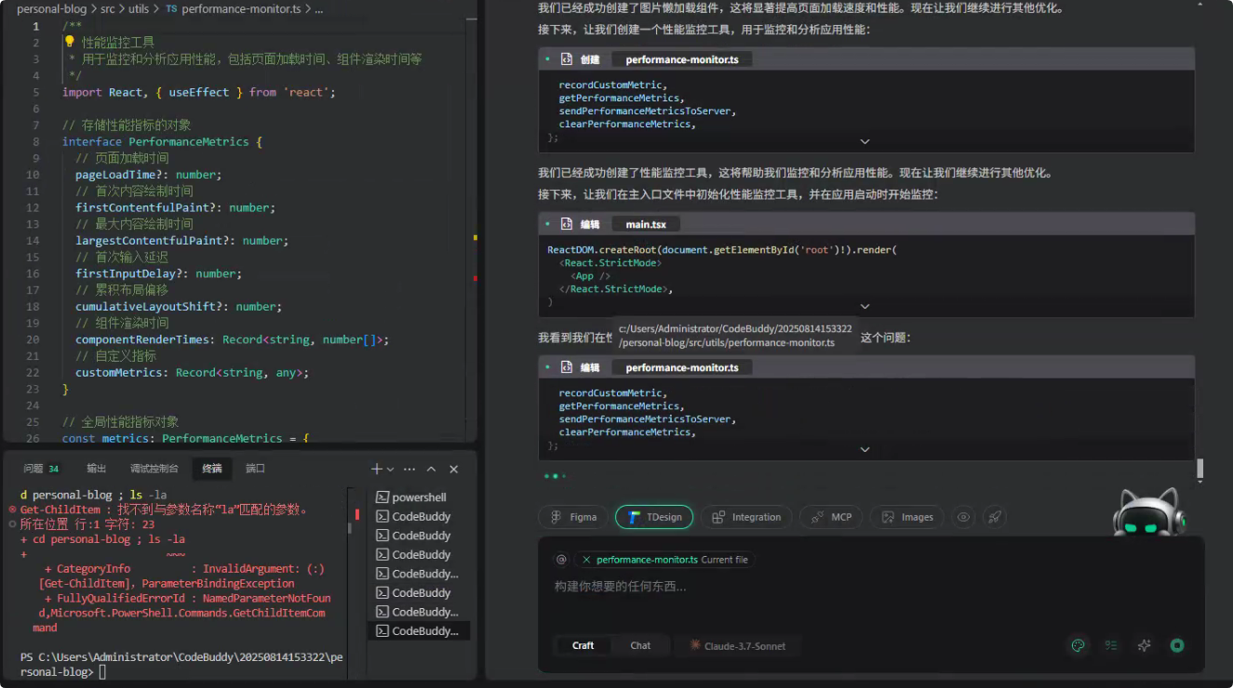Open the Integration chip
This screenshot has height=688, width=1233.
point(746,517)
